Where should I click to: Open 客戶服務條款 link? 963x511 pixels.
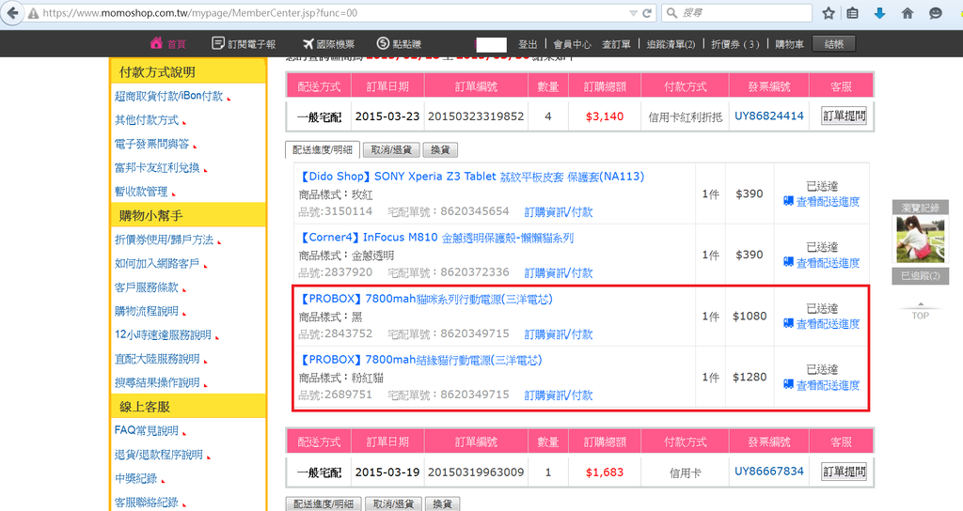pyautogui.click(x=146, y=287)
